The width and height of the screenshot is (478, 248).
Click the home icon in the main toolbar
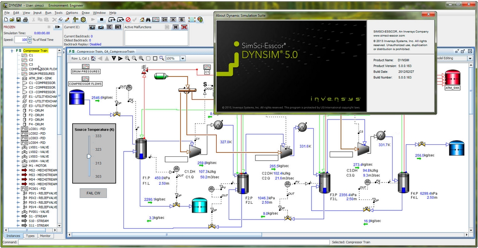tap(142, 19)
